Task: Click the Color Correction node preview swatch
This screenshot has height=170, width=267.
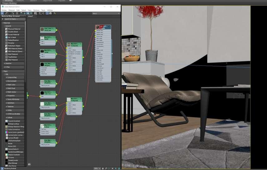Action: coord(42,93)
